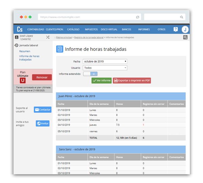Click the red 1 unclosed record for Jueves

[x=143, y=125]
